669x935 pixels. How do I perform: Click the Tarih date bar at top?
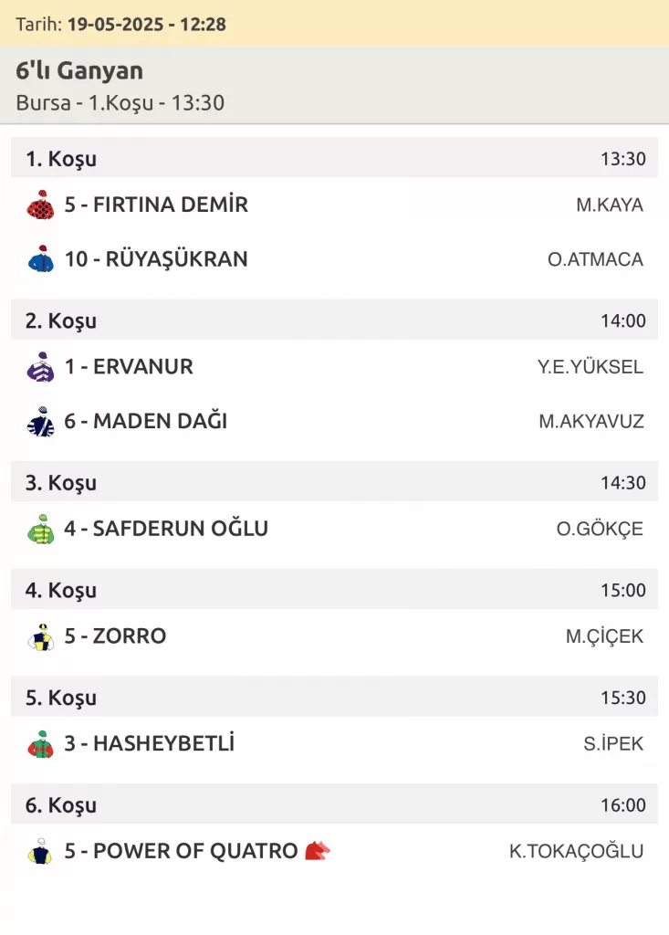click(x=334, y=24)
